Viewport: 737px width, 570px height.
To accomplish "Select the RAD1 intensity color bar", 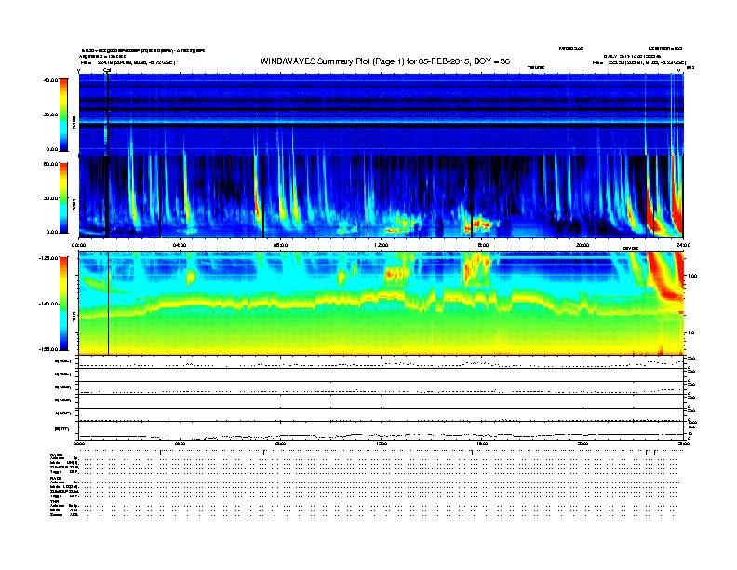I will click(63, 198).
